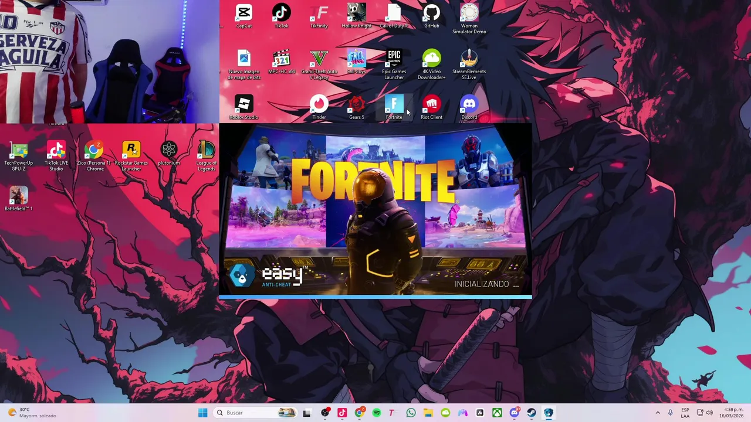Select the TechPowerUp GPU-Z icon
Viewport: 751px width, 422px height.
18,156
